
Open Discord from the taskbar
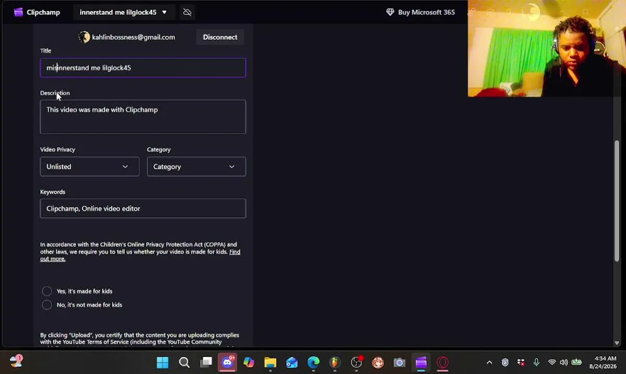point(228,362)
